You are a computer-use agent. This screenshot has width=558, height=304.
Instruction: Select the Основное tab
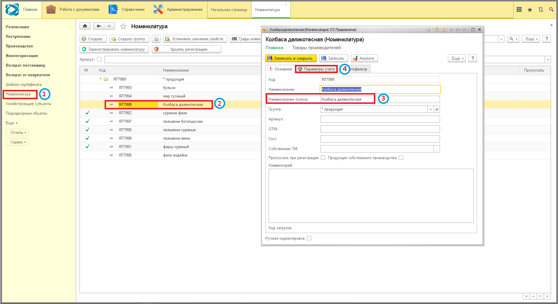pos(280,69)
